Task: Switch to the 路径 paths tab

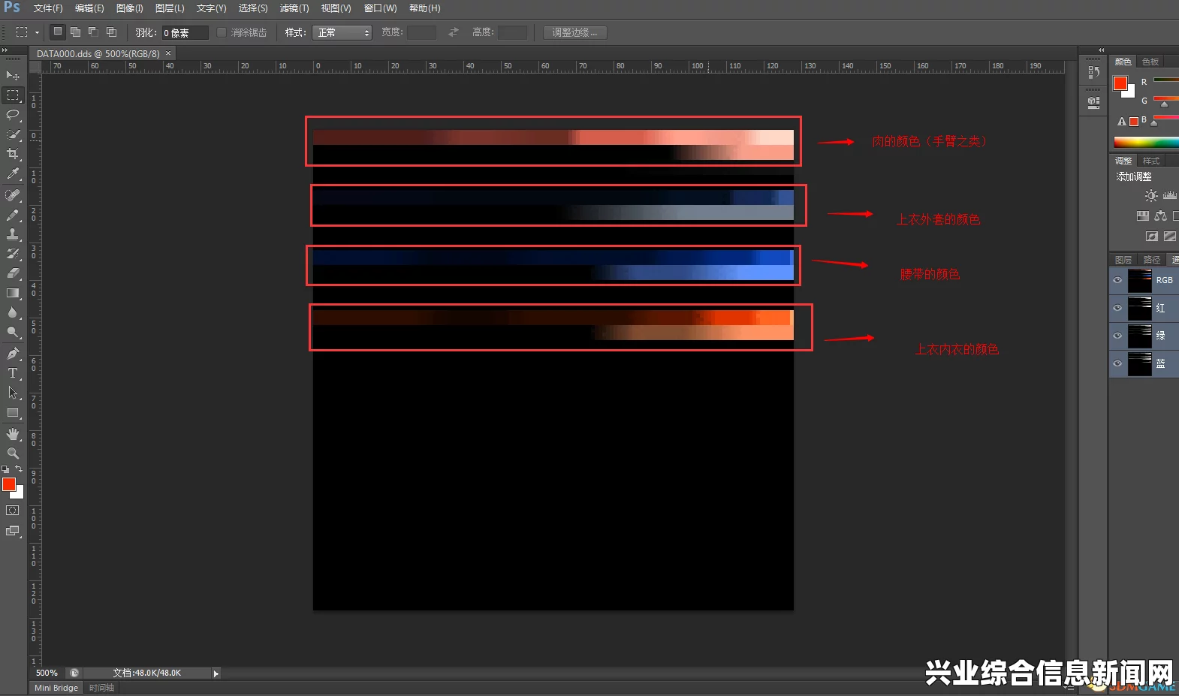Action: pyautogui.click(x=1152, y=260)
